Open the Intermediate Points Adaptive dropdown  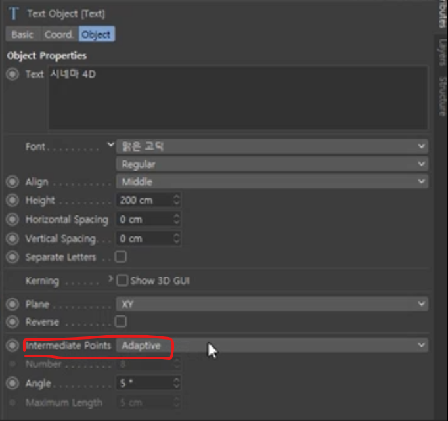pyautogui.click(x=272, y=345)
